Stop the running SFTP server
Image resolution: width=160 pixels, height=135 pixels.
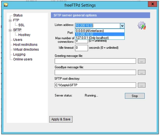tap(135, 96)
